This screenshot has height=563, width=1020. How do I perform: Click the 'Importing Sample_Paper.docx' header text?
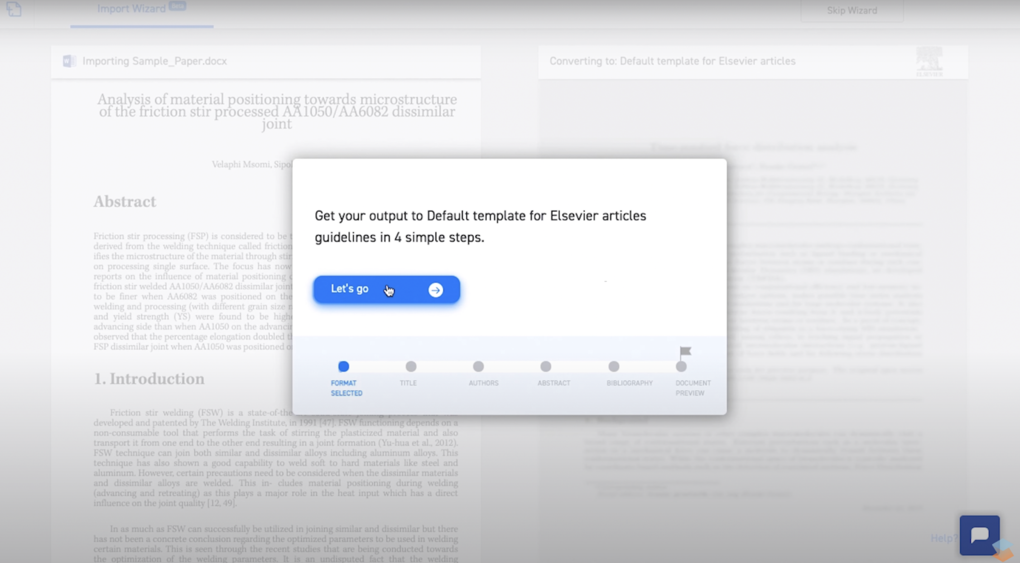click(154, 61)
